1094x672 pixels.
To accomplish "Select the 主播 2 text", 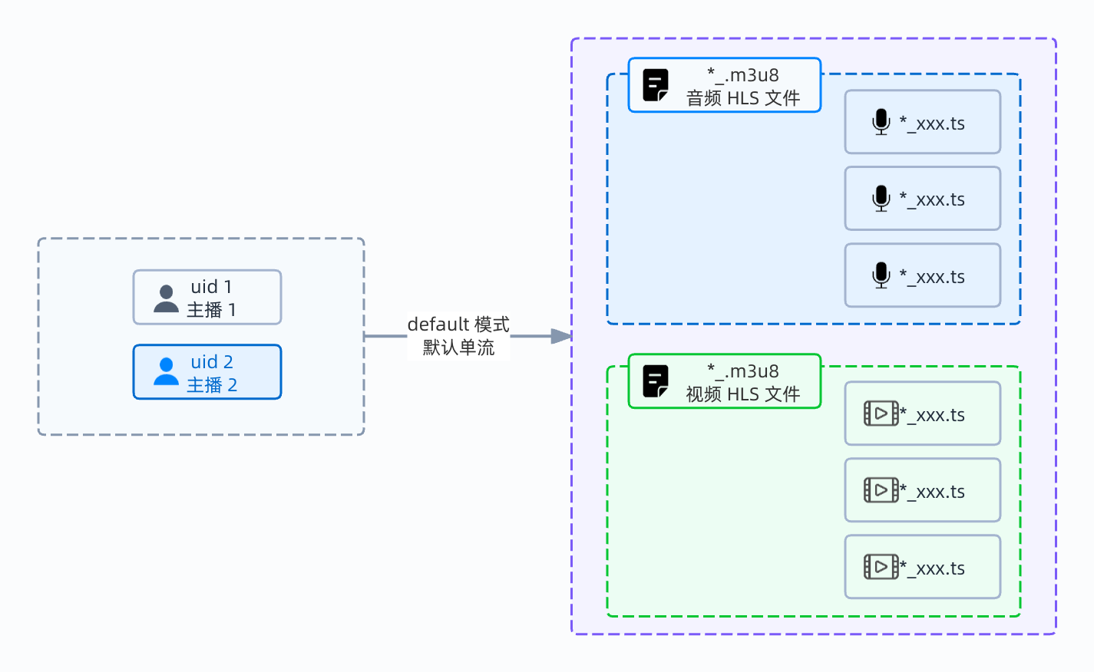I will [x=212, y=385].
